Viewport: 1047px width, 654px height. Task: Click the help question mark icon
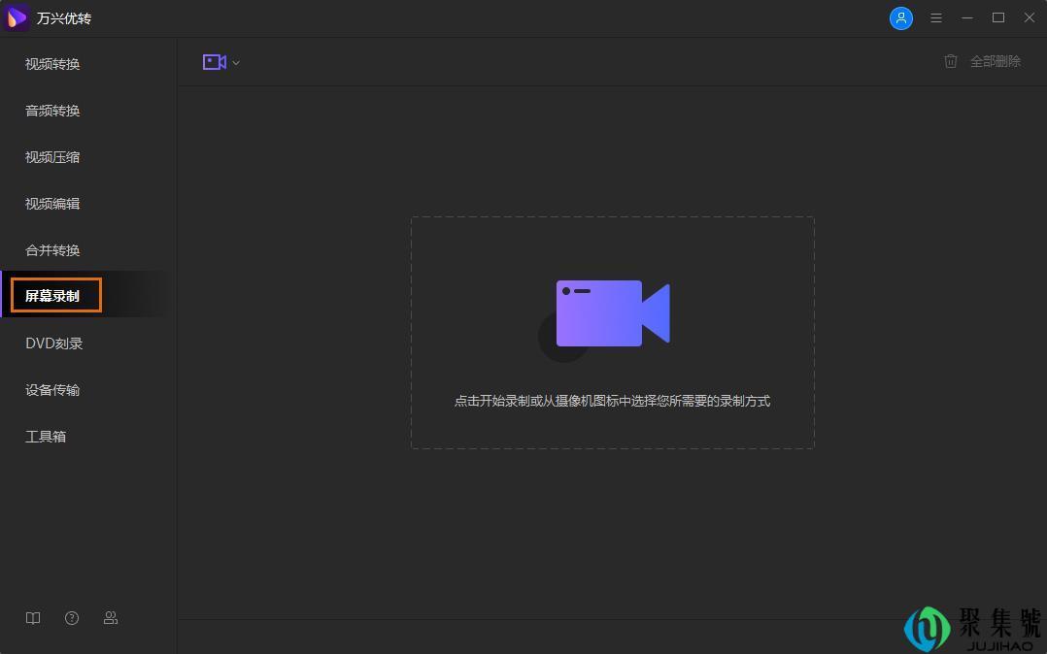71,618
